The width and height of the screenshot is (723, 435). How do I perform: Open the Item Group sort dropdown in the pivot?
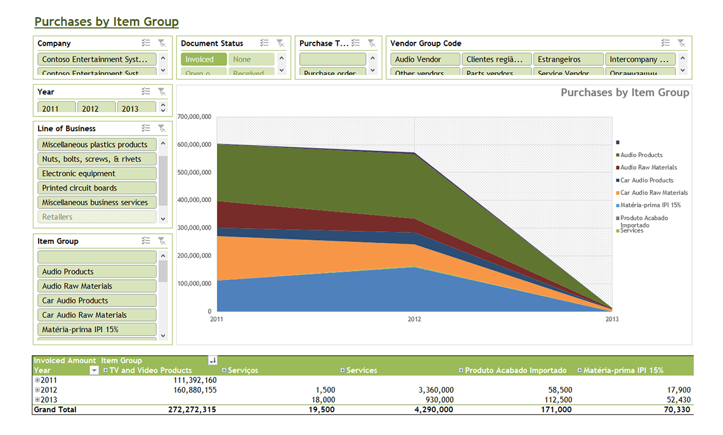click(x=212, y=360)
